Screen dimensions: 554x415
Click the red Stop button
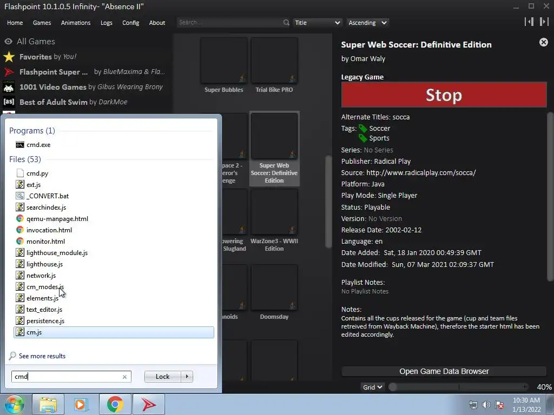tap(444, 95)
